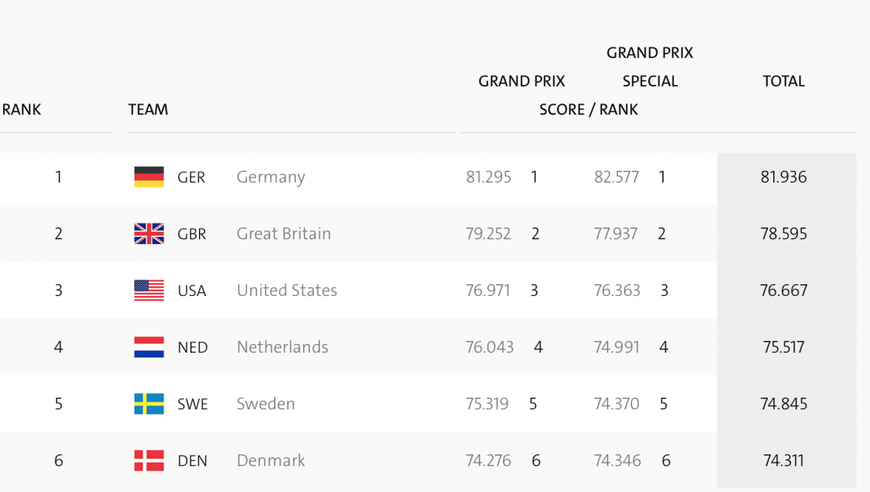Open the Great Britain team link

[x=283, y=234]
